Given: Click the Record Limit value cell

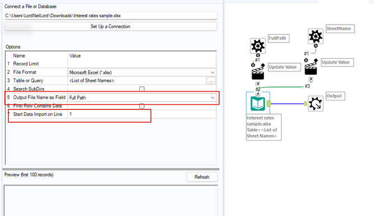Looking at the screenshot, I should click(x=142, y=64).
